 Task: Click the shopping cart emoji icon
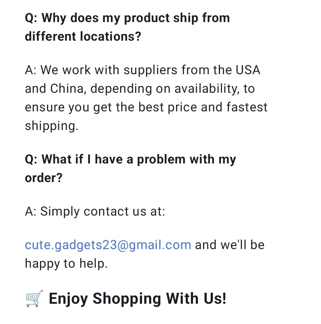pyautogui.click(x=34, y=299)
